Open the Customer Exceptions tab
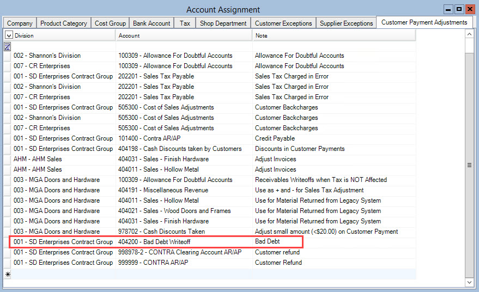Screen dimensions: 479x292 coord(283,23)
